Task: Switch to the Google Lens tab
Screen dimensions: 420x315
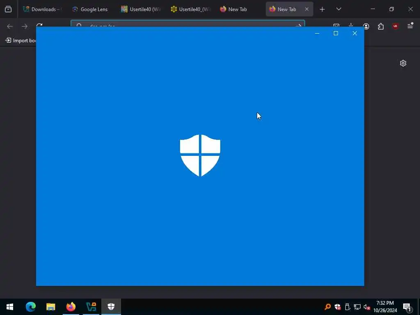Action: click(91, 9)
